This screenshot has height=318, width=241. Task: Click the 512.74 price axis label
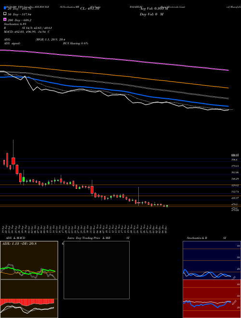click(235, 192)
